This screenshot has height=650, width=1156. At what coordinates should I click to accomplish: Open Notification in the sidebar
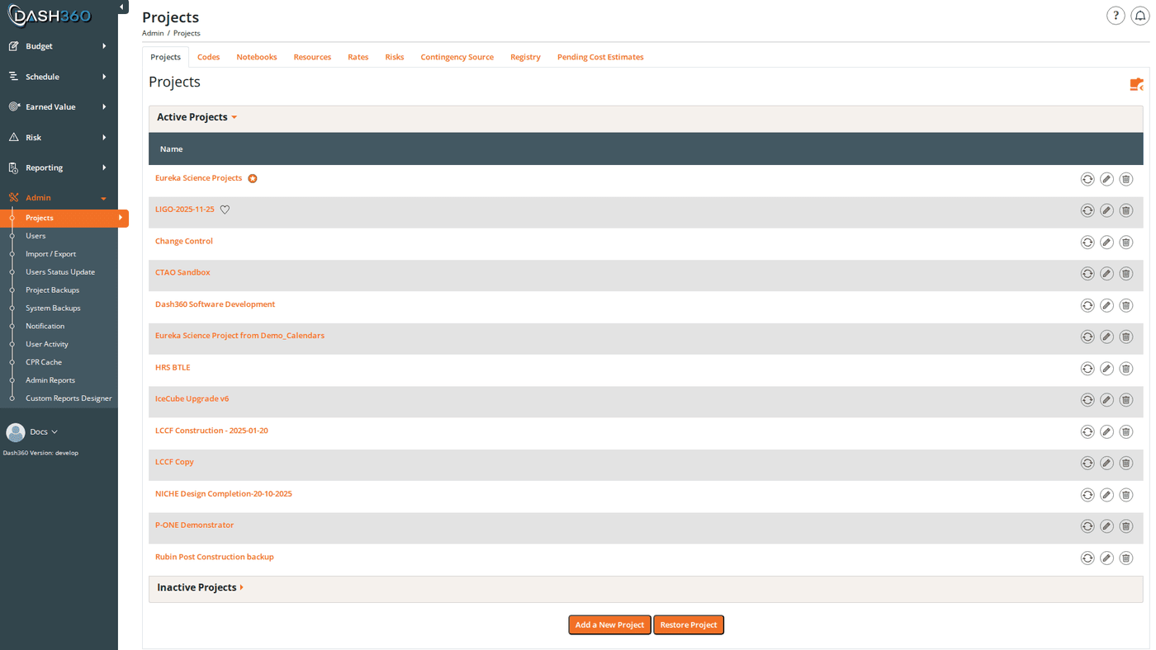click(45, 327)
